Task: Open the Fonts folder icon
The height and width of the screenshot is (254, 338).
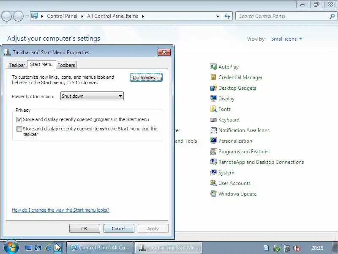Action: (x=213, y=109)
